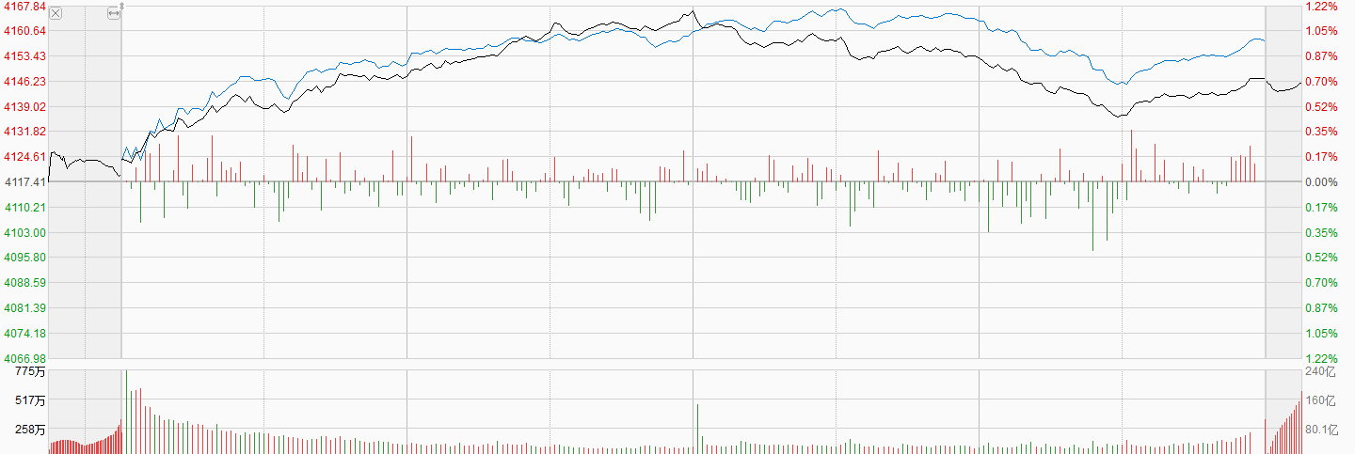The height and width of the screenshot is (454, 1355).
Task: Select the 4167.84 price label
Action: 24,6
